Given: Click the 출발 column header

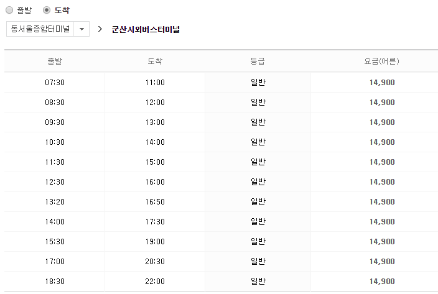Looking at the screenshot, I should tap(55, 62).
